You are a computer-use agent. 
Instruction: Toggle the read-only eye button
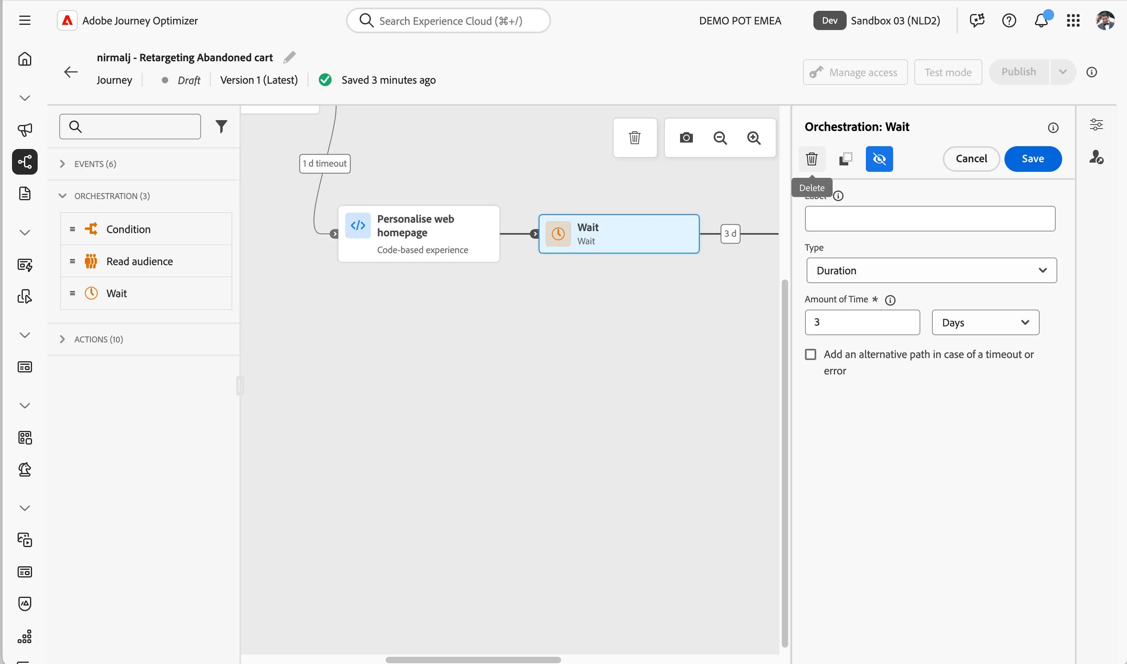coord(879,159)
